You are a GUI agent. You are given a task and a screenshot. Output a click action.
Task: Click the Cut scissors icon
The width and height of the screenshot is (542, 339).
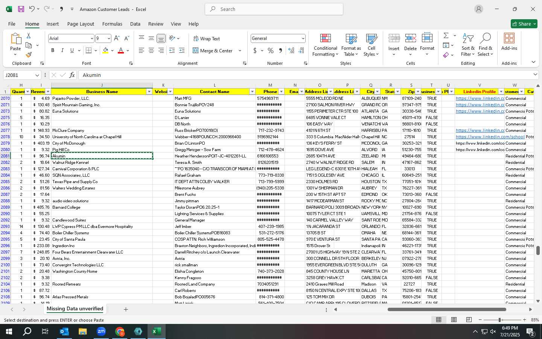29,35
